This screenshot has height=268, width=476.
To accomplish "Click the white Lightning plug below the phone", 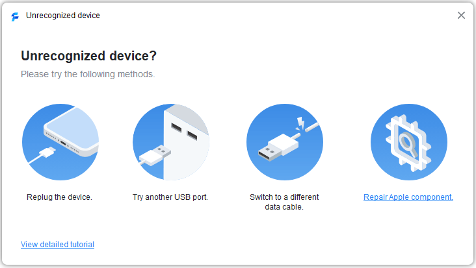I will 46,152.
